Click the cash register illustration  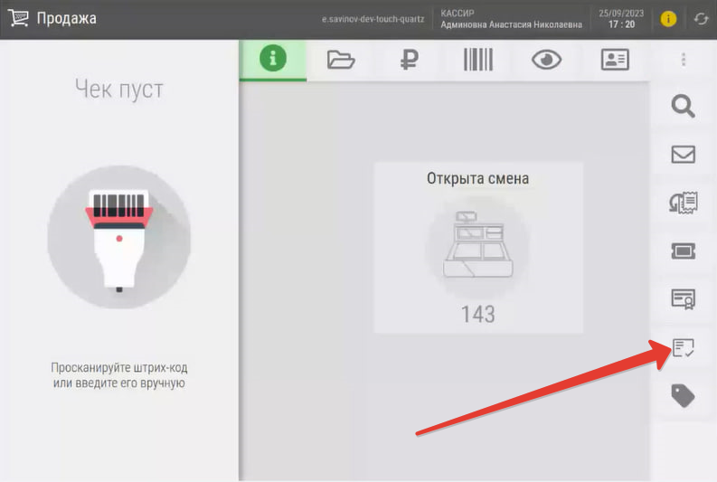(x=477, y=245)
